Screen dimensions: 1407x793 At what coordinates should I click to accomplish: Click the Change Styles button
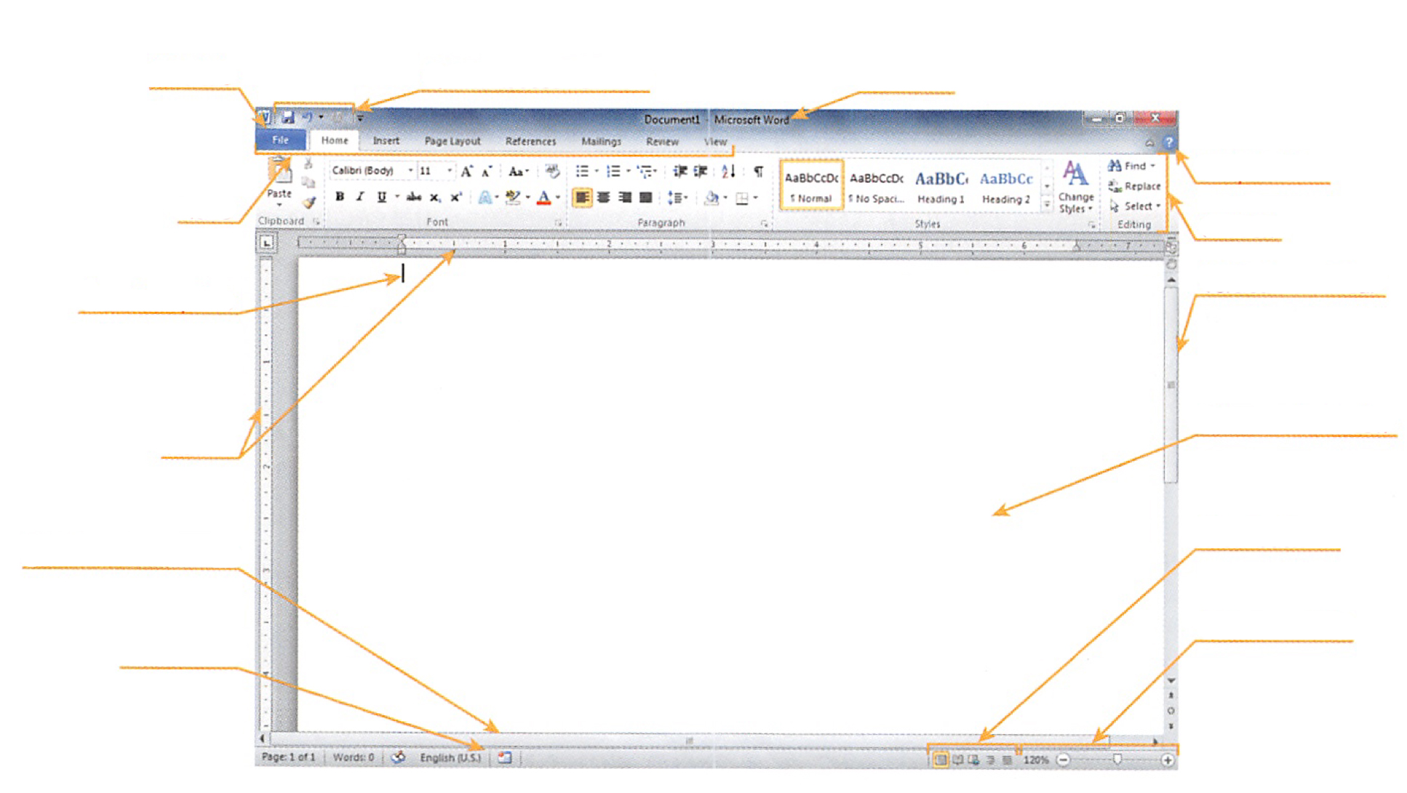point(1076,188)
